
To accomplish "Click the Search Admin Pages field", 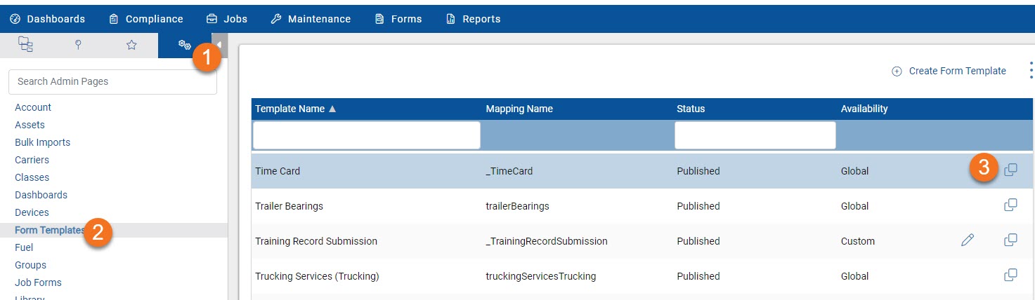I will click(x=112, y=81).
